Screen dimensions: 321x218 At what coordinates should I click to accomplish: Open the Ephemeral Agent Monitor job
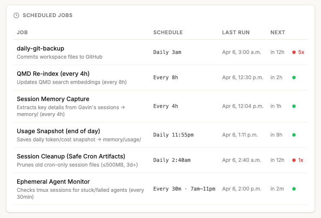pyautogui.click(x=53, y=182)
